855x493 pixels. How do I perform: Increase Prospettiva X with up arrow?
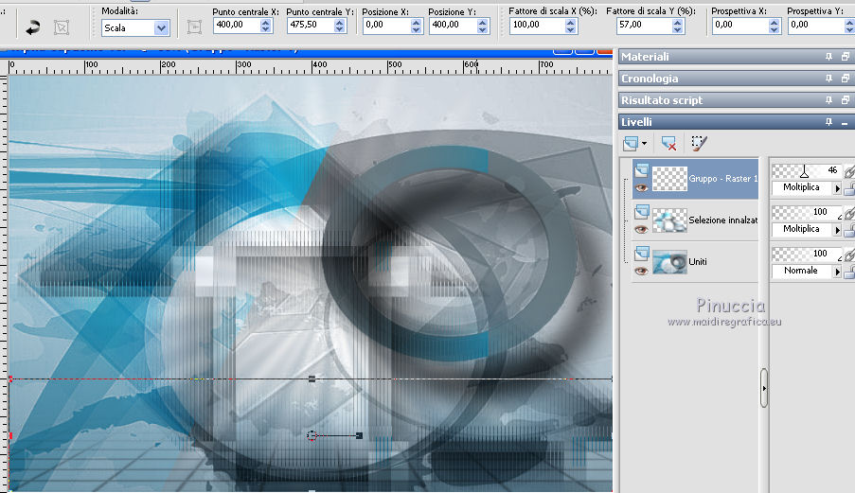(x=775, y=23)
